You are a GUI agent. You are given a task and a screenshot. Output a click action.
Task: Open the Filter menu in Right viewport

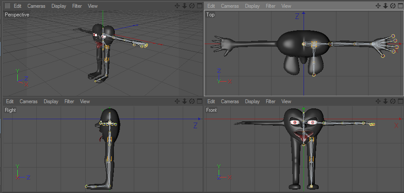[x=69, y=101]
